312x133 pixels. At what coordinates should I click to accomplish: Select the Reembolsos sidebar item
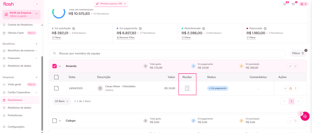coord(20,100)
